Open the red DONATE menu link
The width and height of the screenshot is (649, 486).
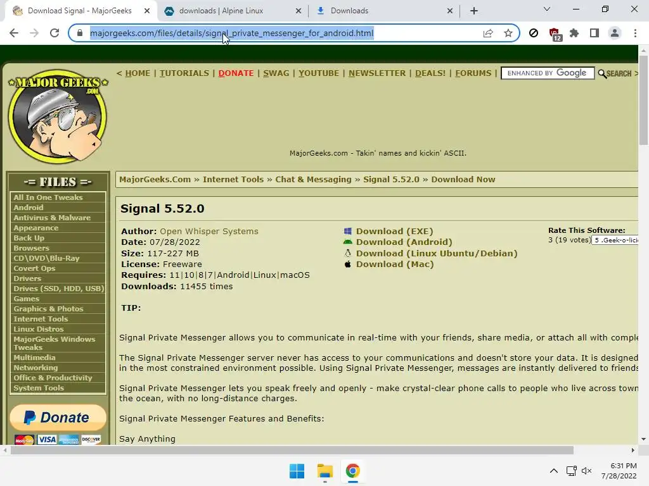pyautogui.click(x=236, y=73)
